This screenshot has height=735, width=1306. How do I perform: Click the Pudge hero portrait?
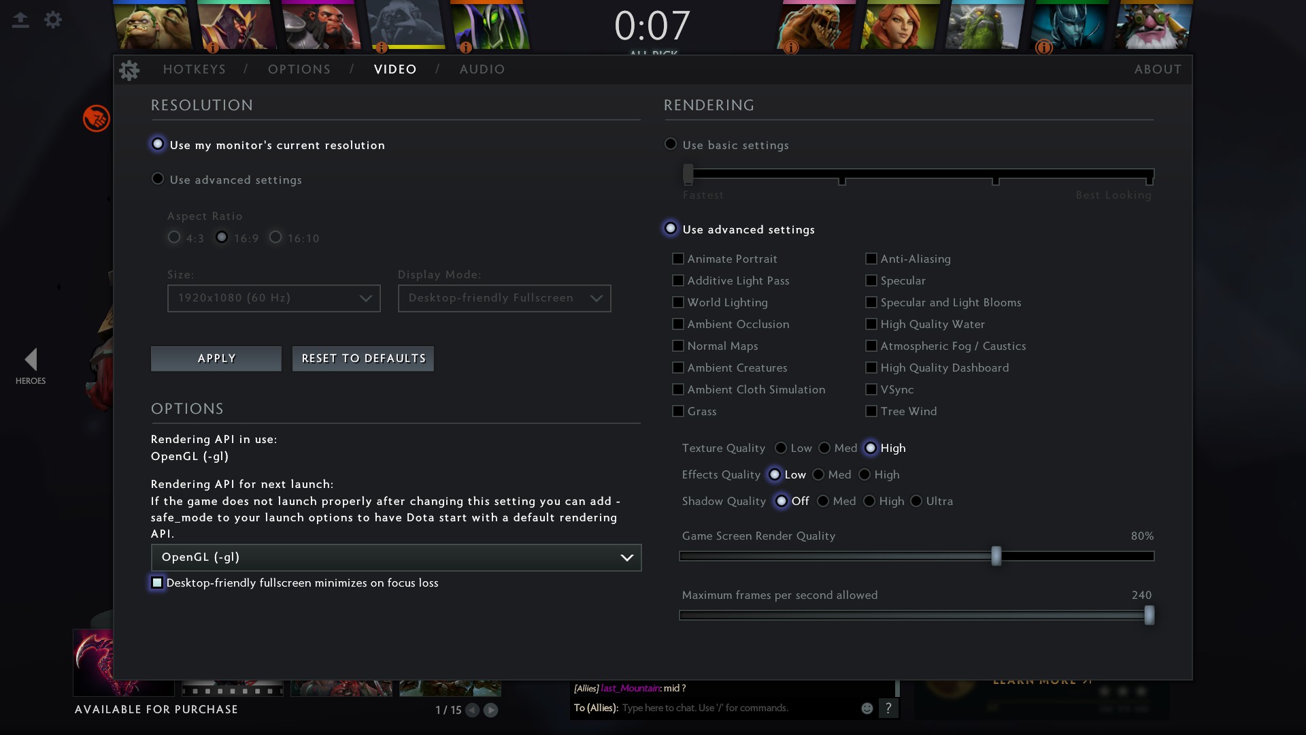click(151, 26)
